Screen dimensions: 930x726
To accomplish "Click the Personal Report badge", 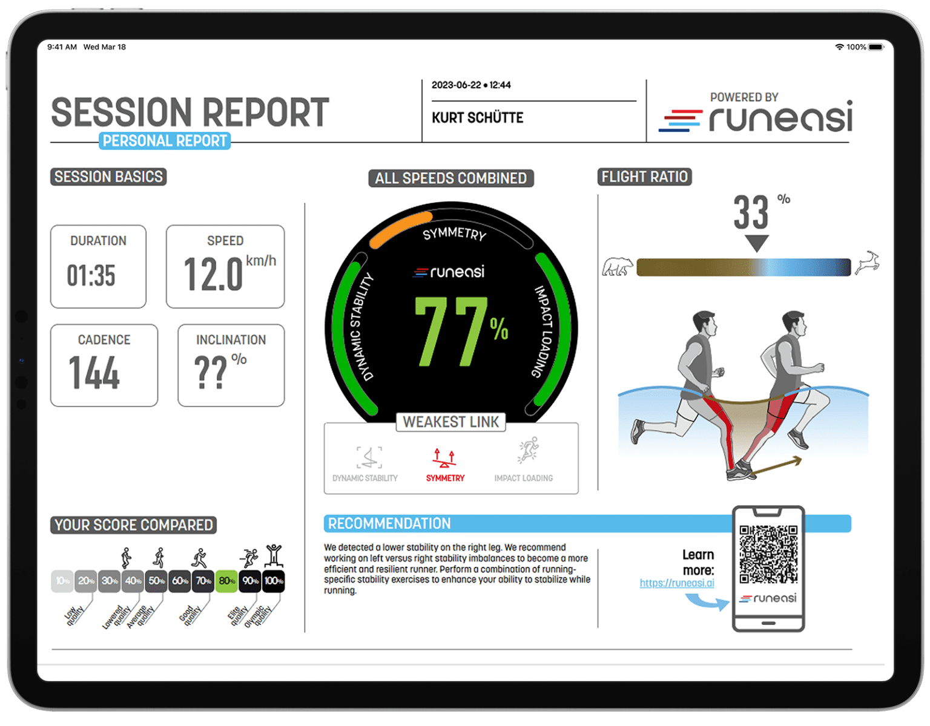I will [x=165, y=141].
